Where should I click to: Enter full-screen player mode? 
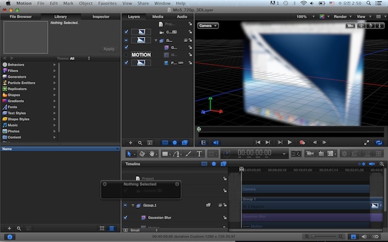point(367,143)
